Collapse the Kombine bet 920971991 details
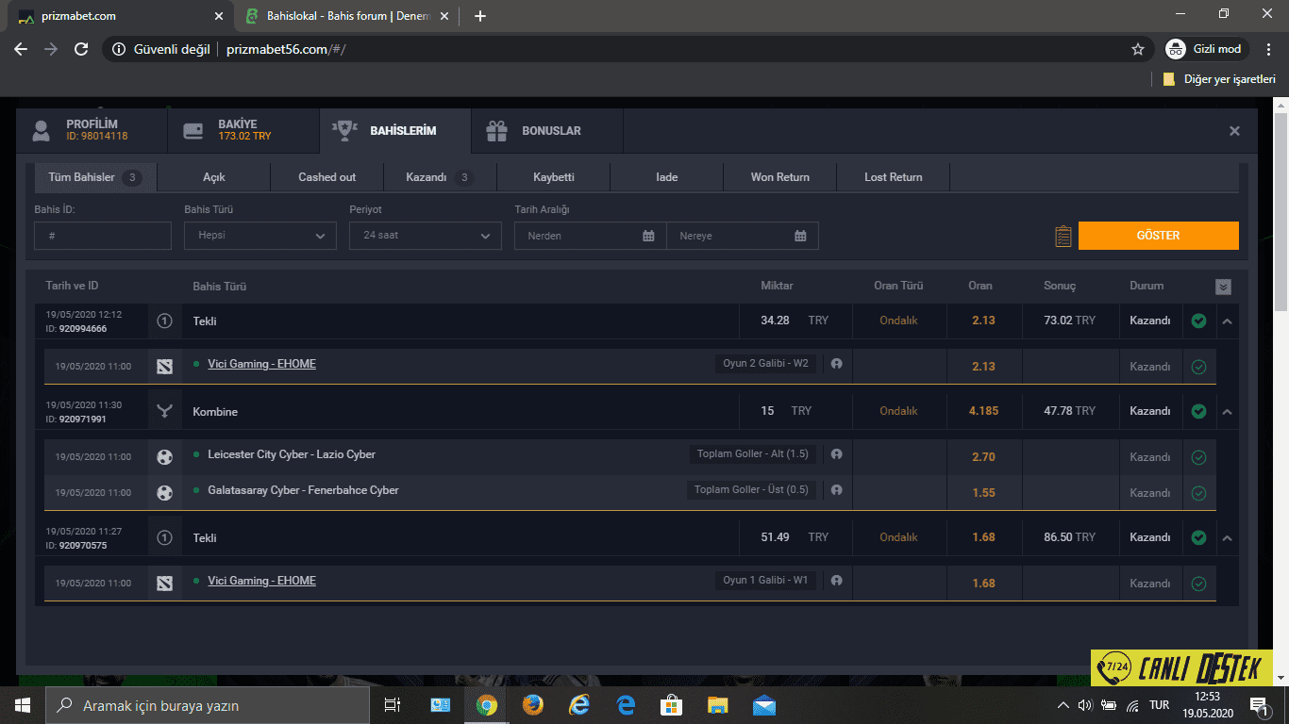 coord(1227,411)
